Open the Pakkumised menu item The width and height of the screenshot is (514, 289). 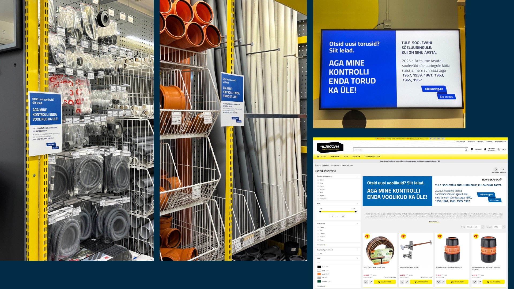335,157
